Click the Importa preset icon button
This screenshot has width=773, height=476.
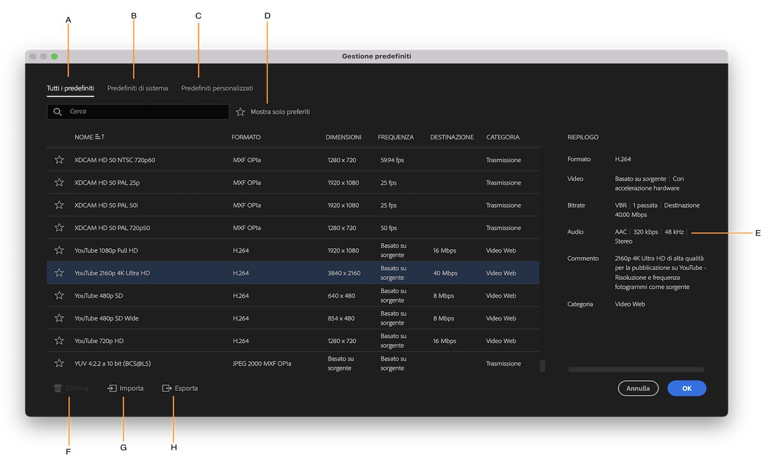pyautogui.click(x=112, y=388)
